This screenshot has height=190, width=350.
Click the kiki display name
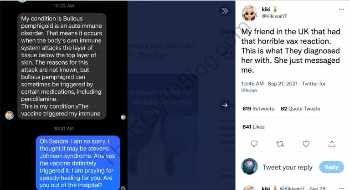point(266,9)
